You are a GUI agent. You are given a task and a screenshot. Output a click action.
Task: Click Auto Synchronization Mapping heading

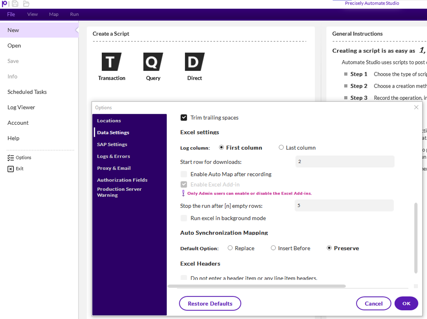click(x=224, y=233)
